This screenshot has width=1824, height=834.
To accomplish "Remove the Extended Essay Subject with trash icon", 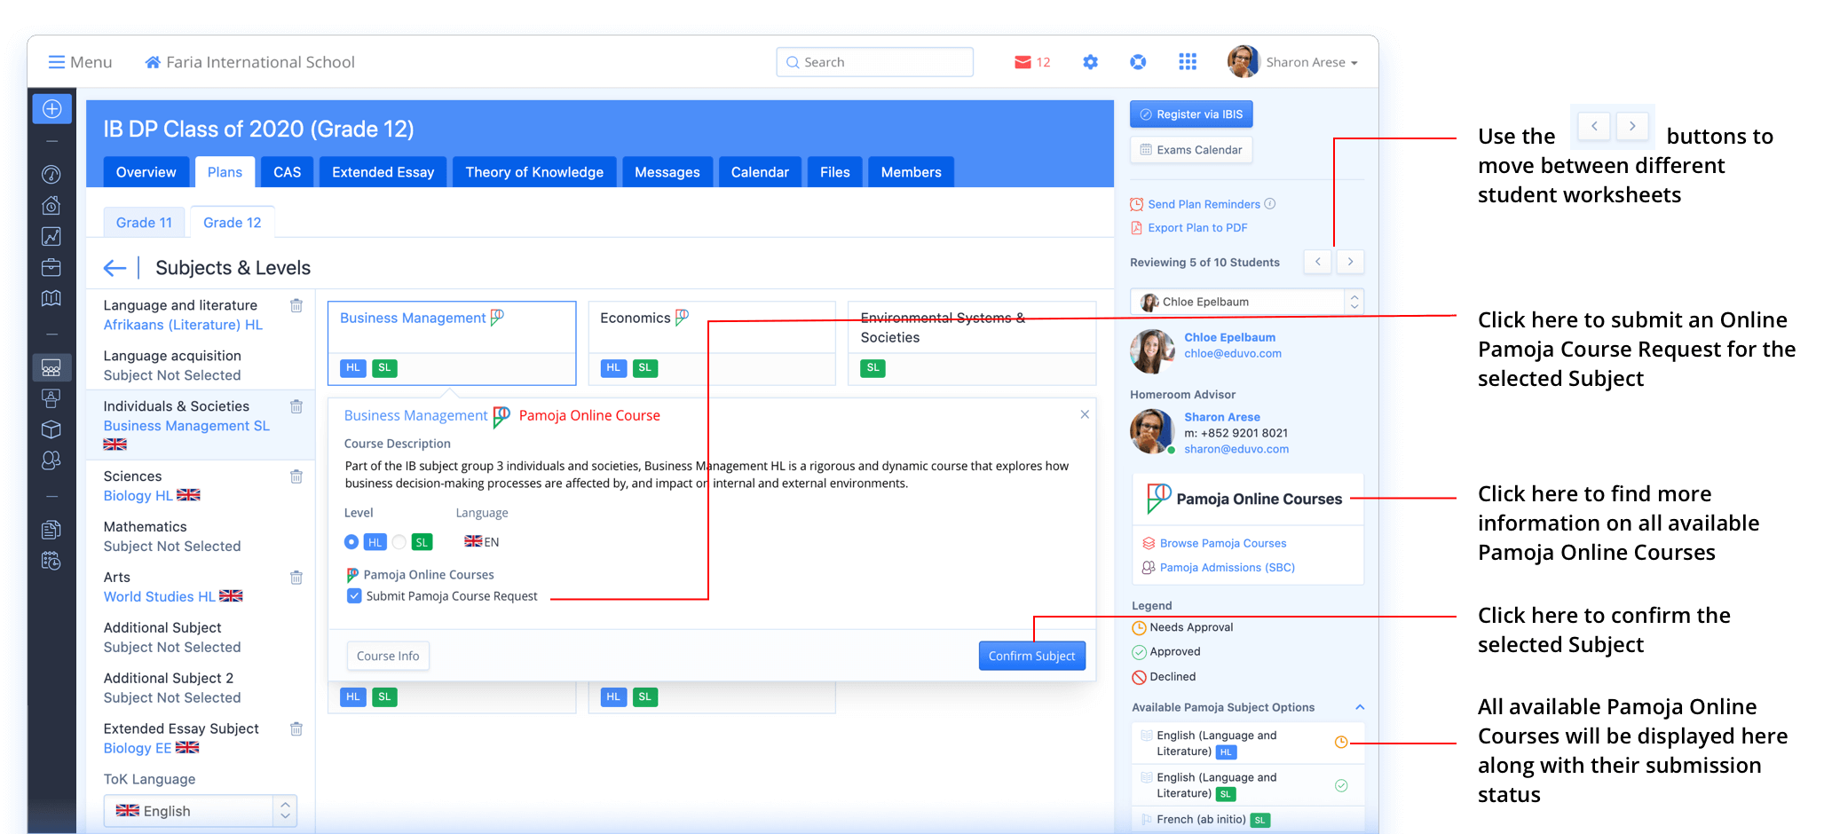I will pyautogui.click(x=296, y=729).
